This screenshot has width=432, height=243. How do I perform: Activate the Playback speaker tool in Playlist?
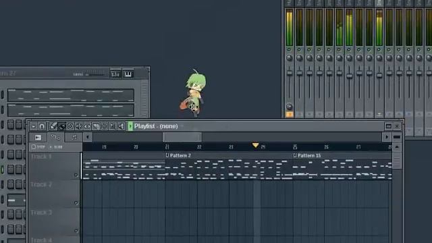pos(122,126)
